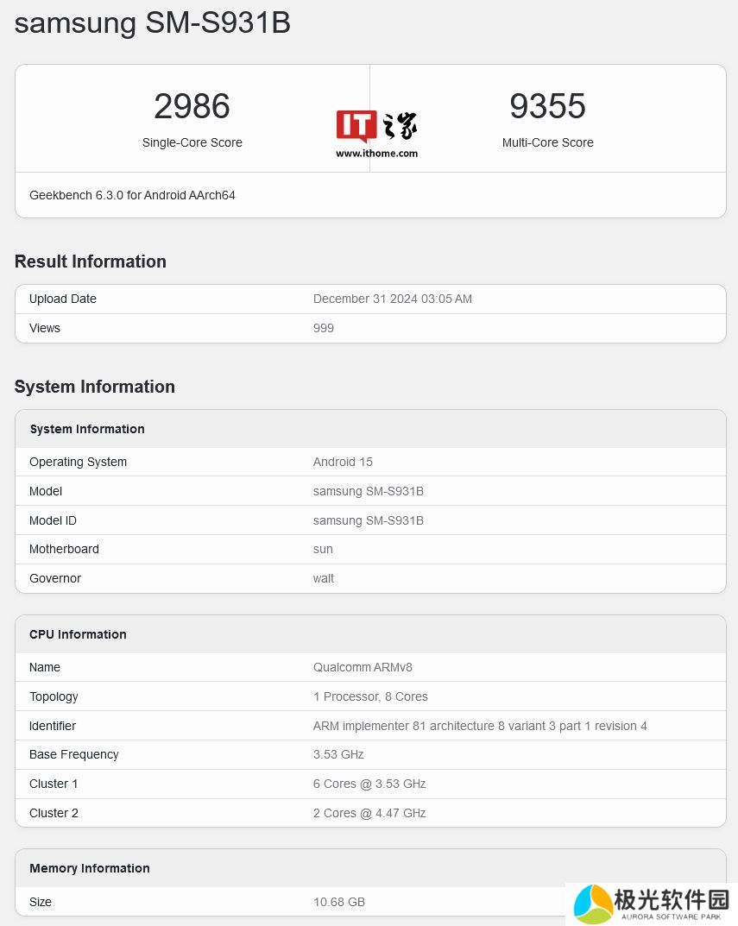This screenshot has height=926, width=738.
Task: Click the Views count 999
Action: point(324,328)
